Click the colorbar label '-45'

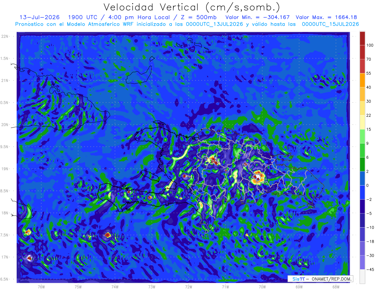coord(370,270)
